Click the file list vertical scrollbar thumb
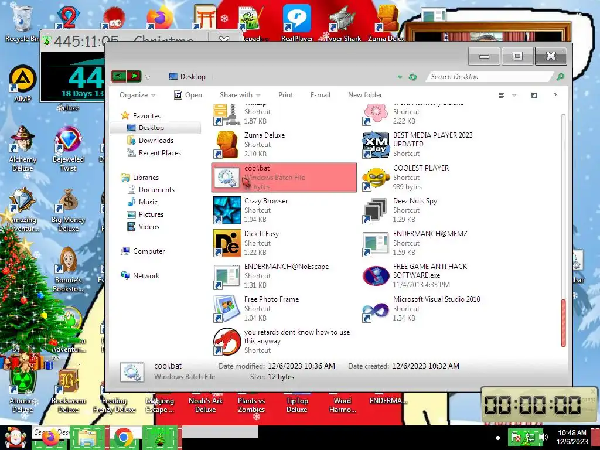The width and height of the screenshot is (600, 450). coord(563,323)
